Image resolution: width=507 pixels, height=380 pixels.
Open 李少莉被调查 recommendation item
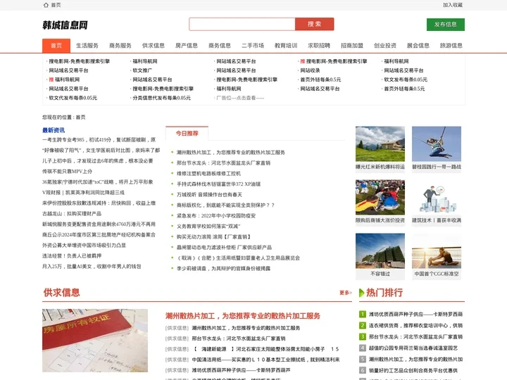(223, 269)
